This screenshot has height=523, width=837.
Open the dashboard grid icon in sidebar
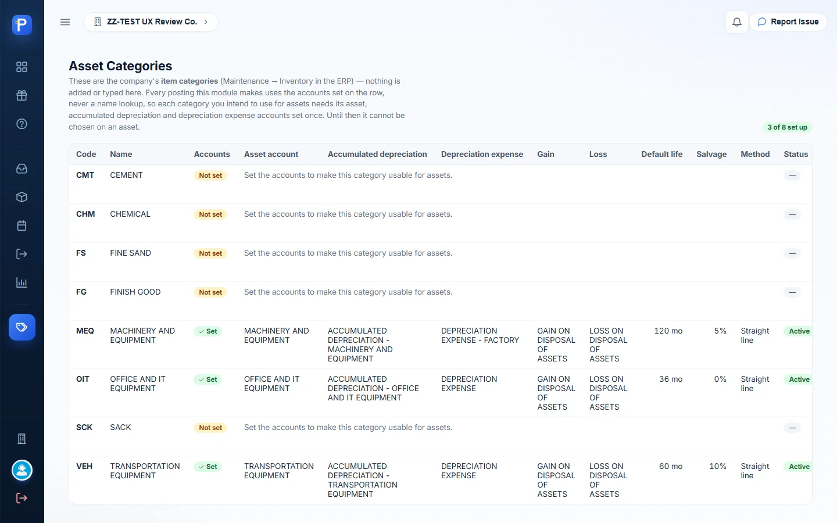tap(22, 67)
